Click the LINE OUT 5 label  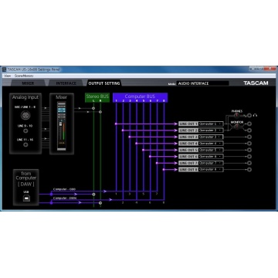(188, 150)
